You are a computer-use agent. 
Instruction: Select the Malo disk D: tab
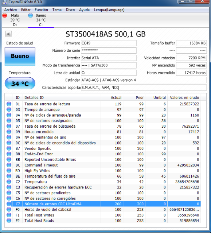[x=15, y=20]
